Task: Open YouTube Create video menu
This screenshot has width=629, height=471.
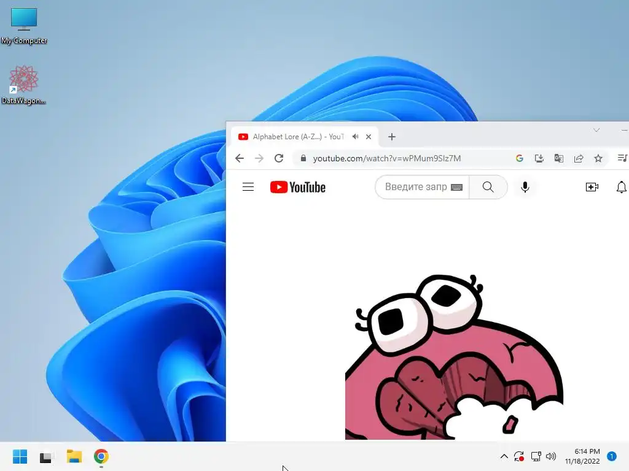Action: [592, 187]
